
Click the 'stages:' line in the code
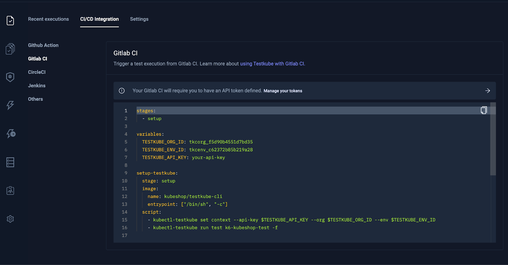(x=146, y=111)
